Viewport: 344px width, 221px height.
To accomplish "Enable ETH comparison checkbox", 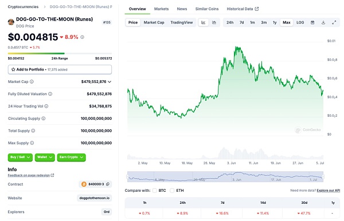I will pyautogui.click(x=172, y=191).
